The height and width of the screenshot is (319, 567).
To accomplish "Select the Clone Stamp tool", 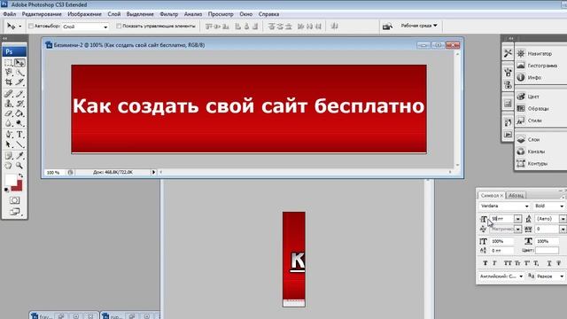I will tap(9, 104).
